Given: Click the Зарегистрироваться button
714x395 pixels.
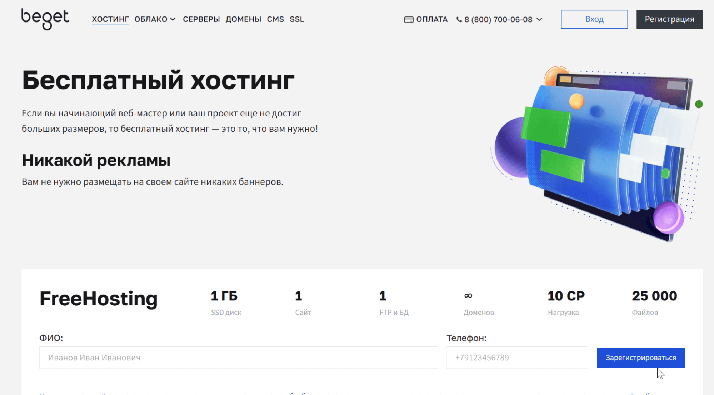Looking at the screenshot, I should point(641,357).
